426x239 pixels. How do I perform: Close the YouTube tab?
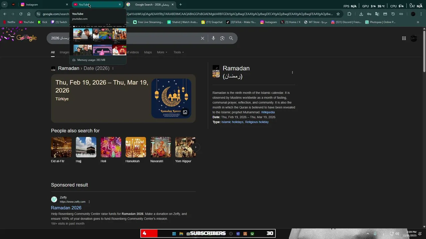pyautogui.click(x=120, y=5)
